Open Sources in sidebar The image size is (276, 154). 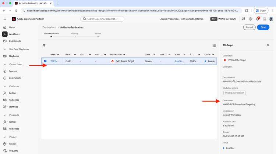[13, 71]
